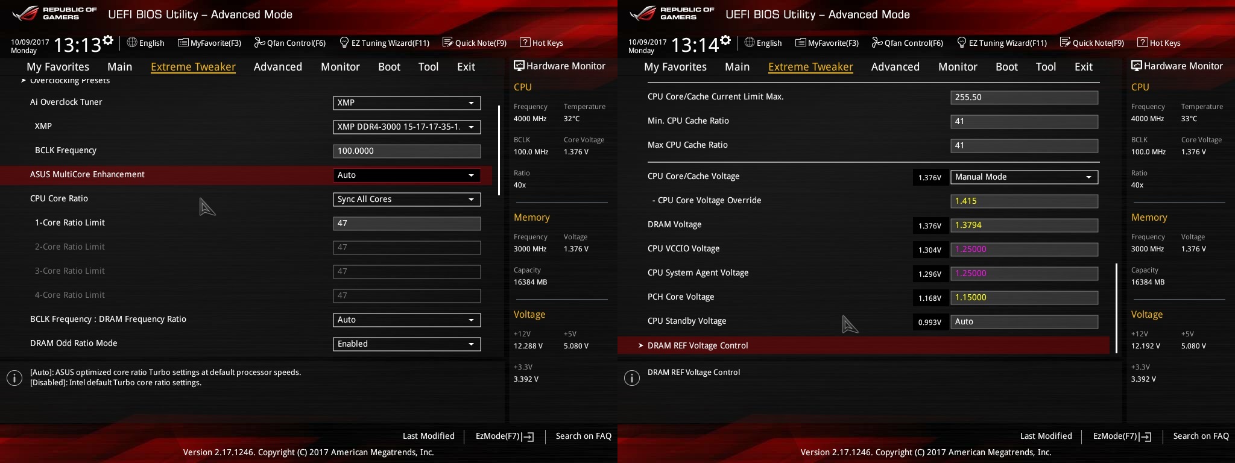Click DRAM Voltage input field

1024,225
